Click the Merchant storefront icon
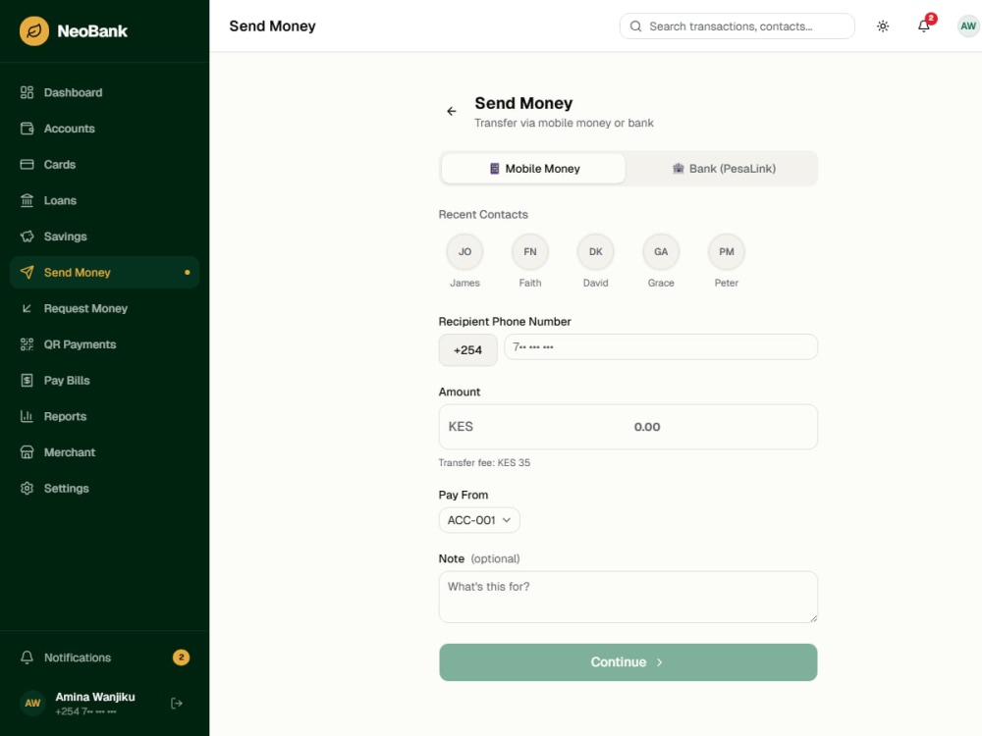The image size is (982, 736). [27, 452]
